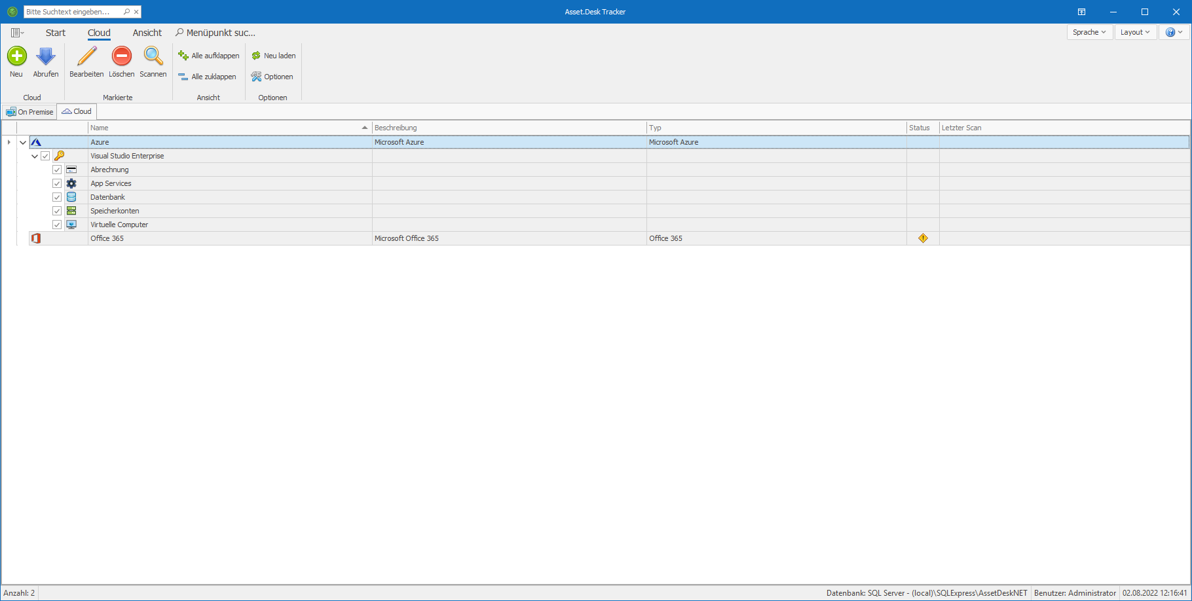This screenshot has width=1192, height=601.
Task: Click the red Löschen delete icon
Action: [x=122, y=56]
